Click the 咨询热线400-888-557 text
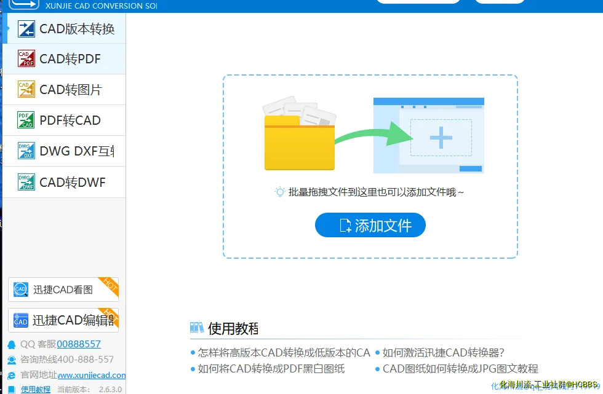603x394 pixels. (x=67, y=360)
